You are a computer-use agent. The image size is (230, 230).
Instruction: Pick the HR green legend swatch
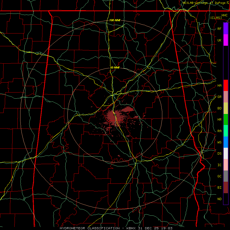pyautogui.click(x=226, y=120)
